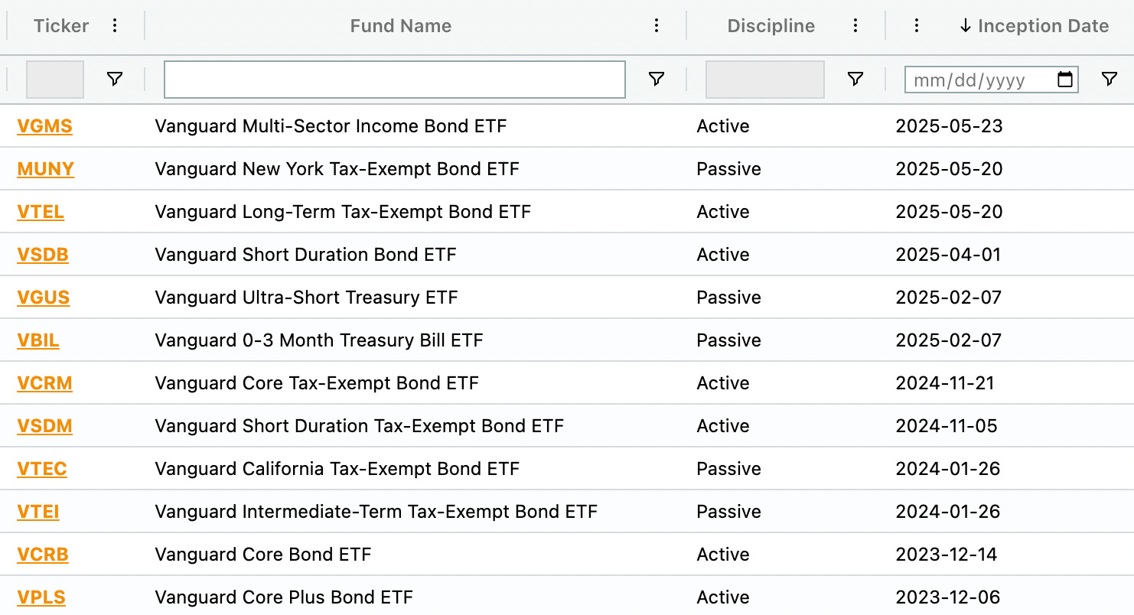1134x615 pixels.
Task: Click the 2024-11-05 inception date cell
Action: pyautogui.click(x=947, y=426)
